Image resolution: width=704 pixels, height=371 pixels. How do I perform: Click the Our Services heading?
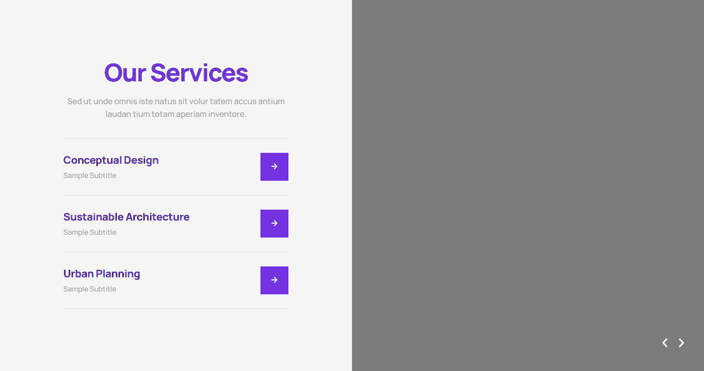coord(176,73)
